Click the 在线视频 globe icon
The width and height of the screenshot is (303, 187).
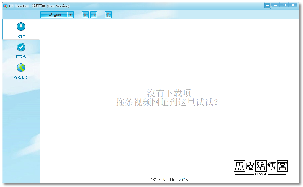coord(21,68)
